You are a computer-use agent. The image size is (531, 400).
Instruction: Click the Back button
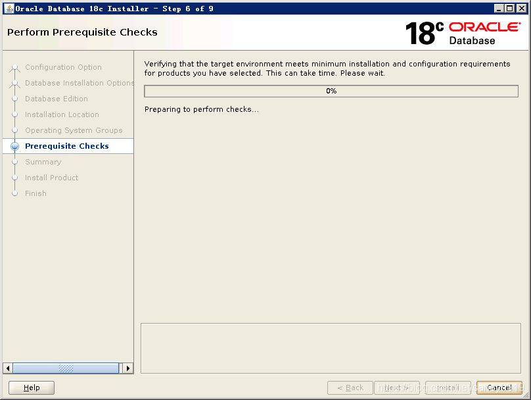click(x=350, y=387)
